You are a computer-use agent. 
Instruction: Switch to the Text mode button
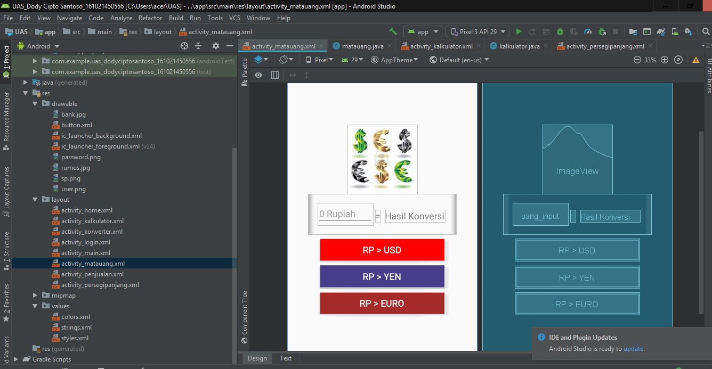pyautogui.click(x=286, y=358)
